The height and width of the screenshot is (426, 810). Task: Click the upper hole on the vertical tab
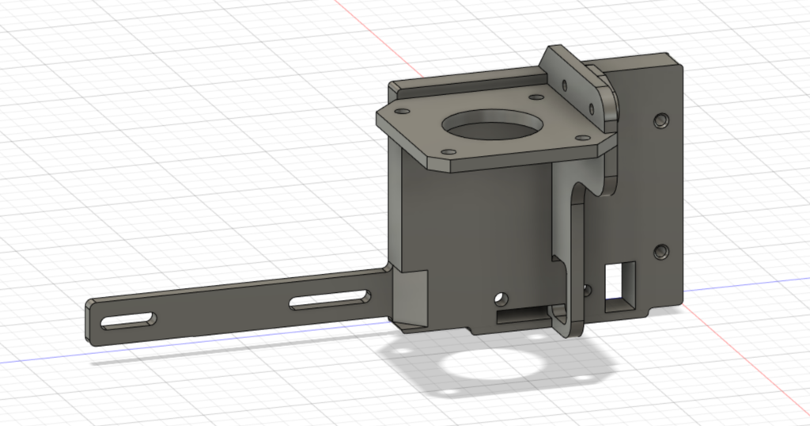[x=564, y=82]
